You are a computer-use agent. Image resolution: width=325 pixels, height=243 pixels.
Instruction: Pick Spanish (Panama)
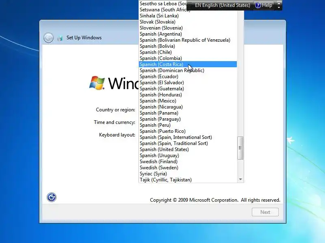tap(188, 113)
